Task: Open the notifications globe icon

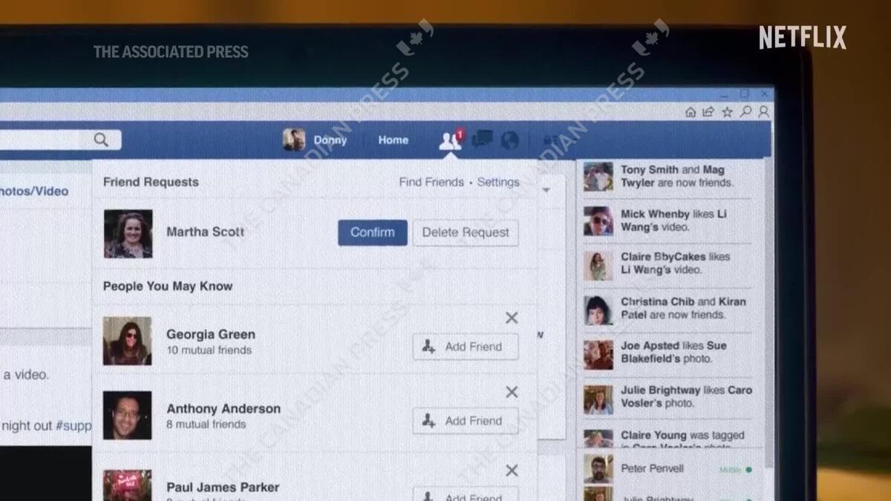Action: [x=509, y=140]
